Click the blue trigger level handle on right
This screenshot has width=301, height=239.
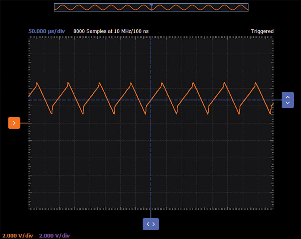click(x=288, y=100)
